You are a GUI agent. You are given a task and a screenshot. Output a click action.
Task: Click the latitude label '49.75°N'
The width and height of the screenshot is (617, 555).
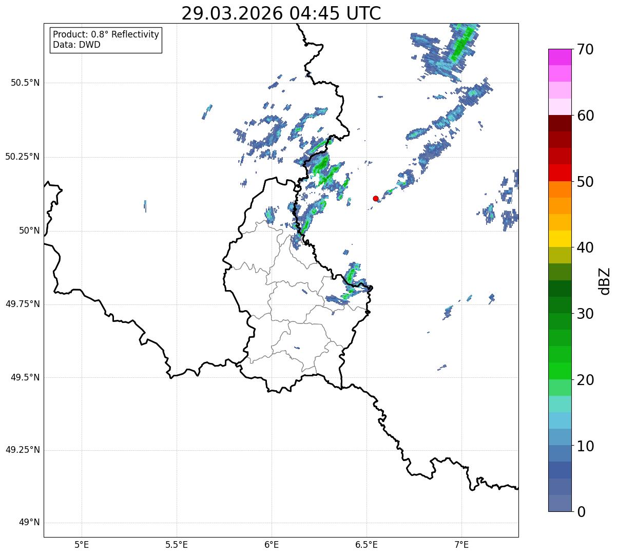(23, 304)
